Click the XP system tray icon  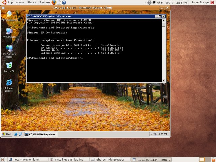155,134
